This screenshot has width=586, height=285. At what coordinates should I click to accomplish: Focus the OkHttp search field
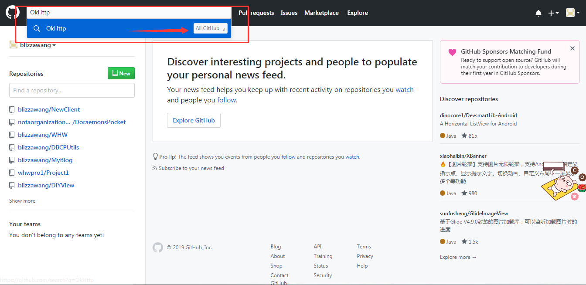point(129,13)
